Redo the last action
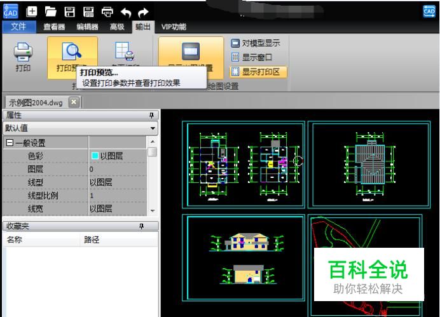The image size is (440, 317). [x=144, y=12]
